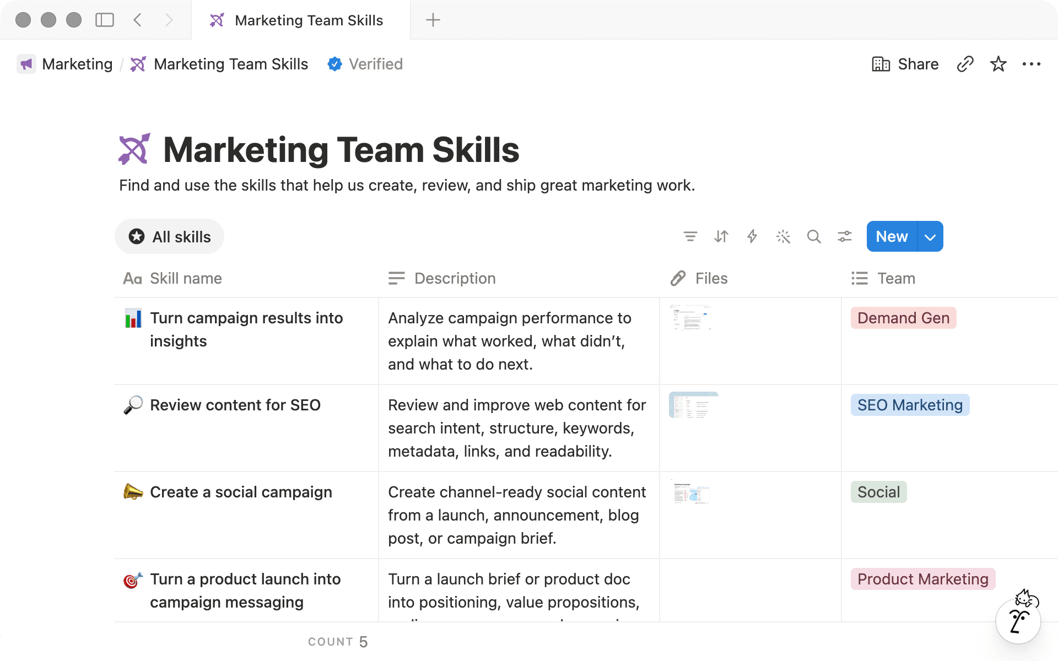
Task: Open the Team column header
Action: click(951, 278)
